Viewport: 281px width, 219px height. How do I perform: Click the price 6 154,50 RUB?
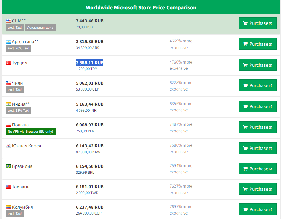pos(90,166)
